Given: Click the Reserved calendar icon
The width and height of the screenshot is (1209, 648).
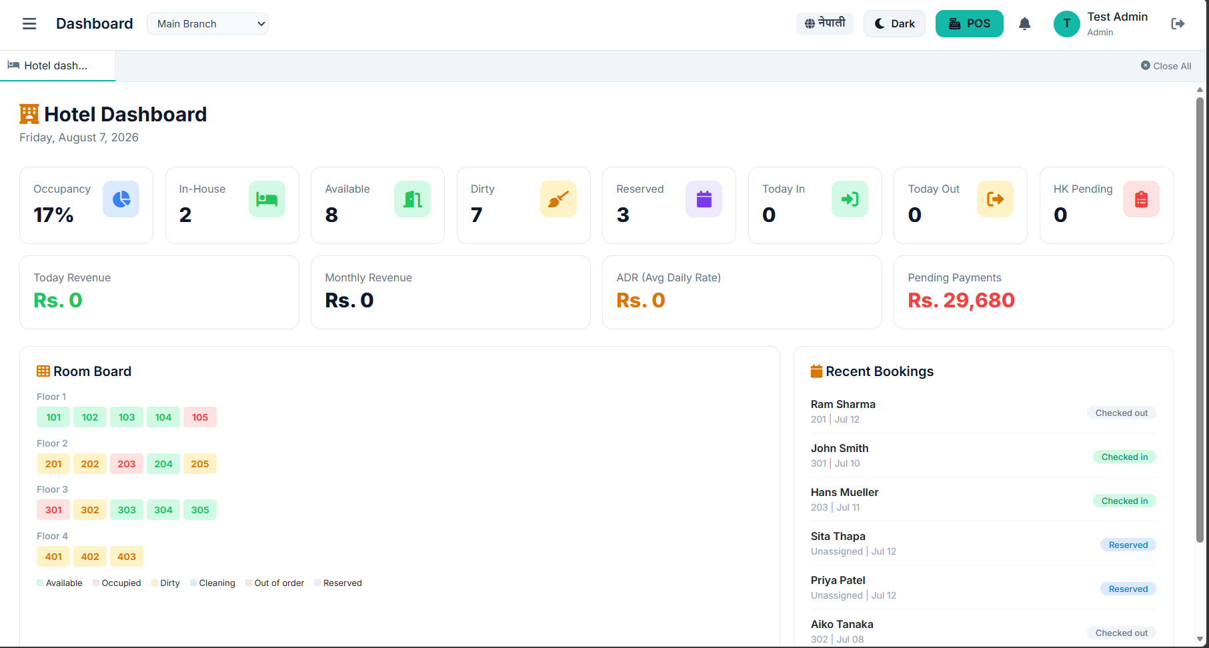Looking at the screenshot, I should [x=704, y=199].
